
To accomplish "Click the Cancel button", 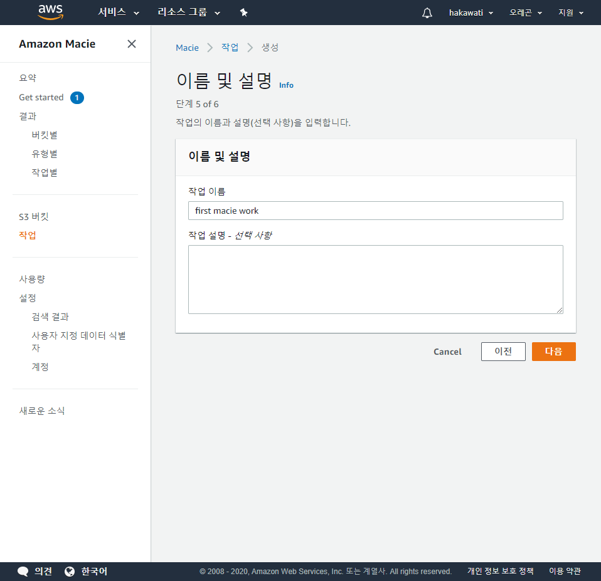I will pos(447,352).
